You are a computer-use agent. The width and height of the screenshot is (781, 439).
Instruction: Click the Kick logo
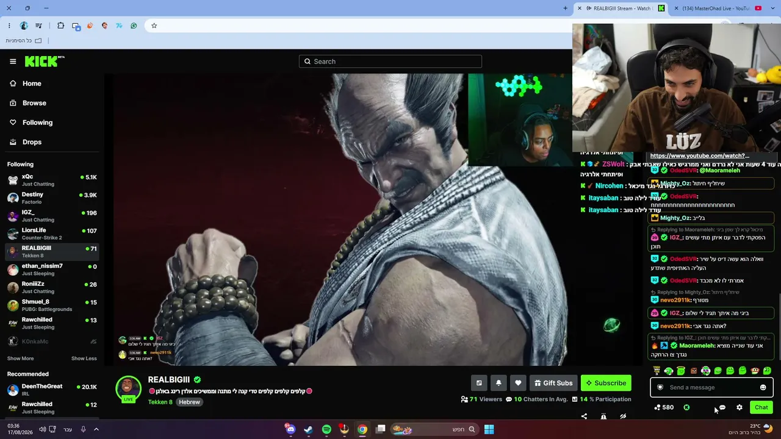pyautogui.click(x=45, y=61)
